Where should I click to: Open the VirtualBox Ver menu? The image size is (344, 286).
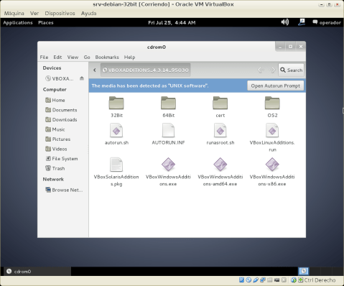[34, 13]
